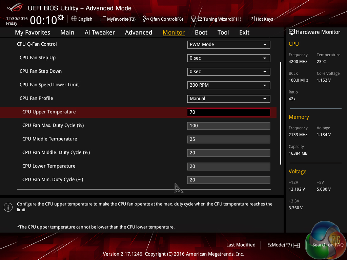
Task: Open the CPU Q-Fan Control dropdown
Action: (x=228, y=44)
